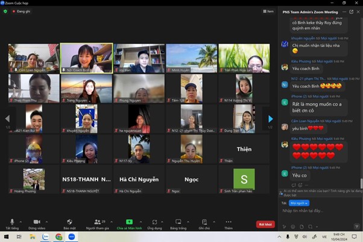Stop camera with Dừng video button
The width and height of the screenshot is (363, 242).
pos(36,221)
